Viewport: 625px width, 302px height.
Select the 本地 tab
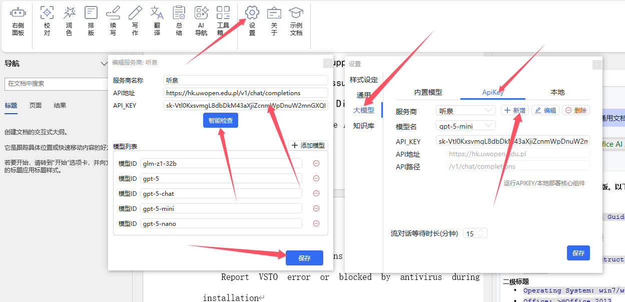click(x=557, y=92)
